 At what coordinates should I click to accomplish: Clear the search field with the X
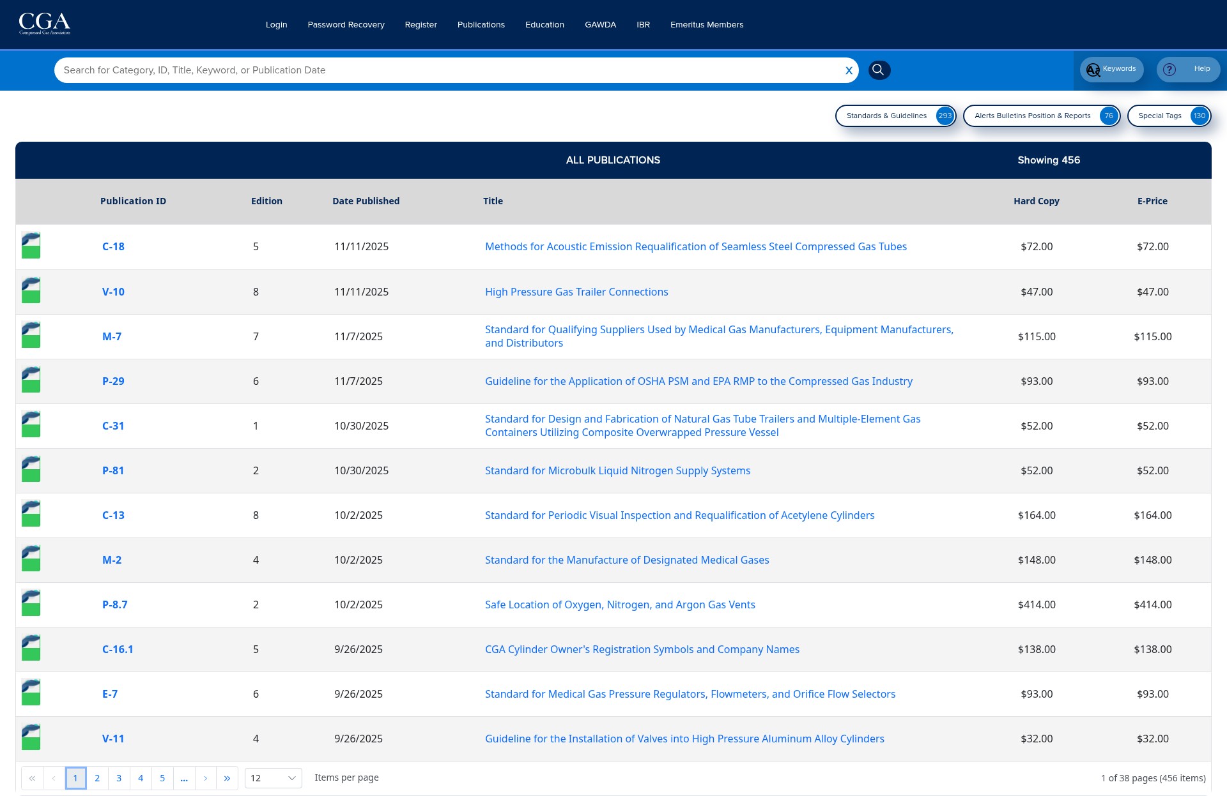[849, 70]
